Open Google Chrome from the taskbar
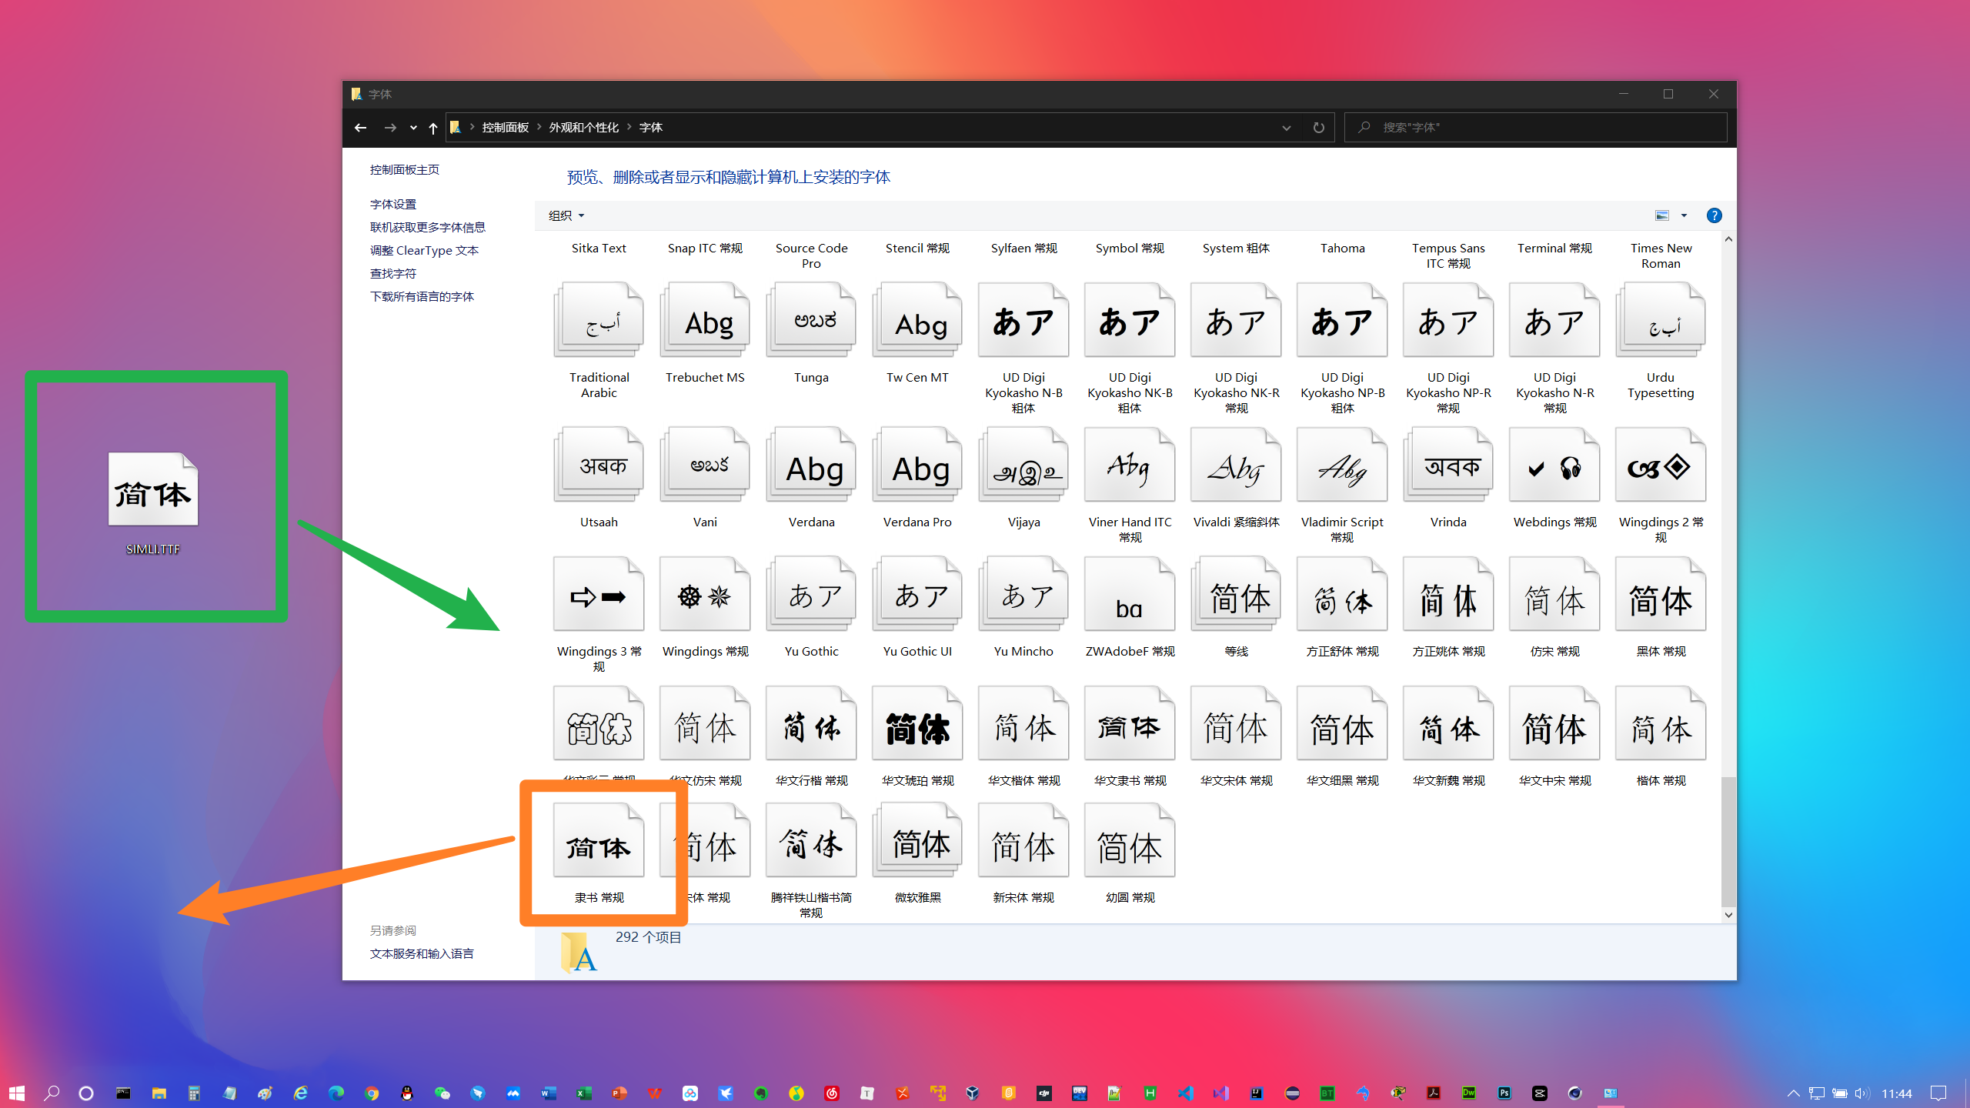The width and height of the screenshot is (1970, 1108). coord(372,1093)
